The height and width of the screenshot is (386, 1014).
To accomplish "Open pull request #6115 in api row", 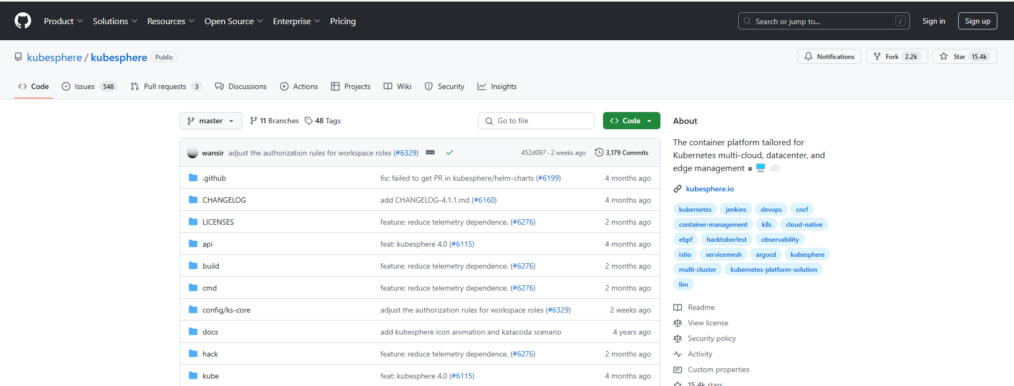I will pos(462,244).
